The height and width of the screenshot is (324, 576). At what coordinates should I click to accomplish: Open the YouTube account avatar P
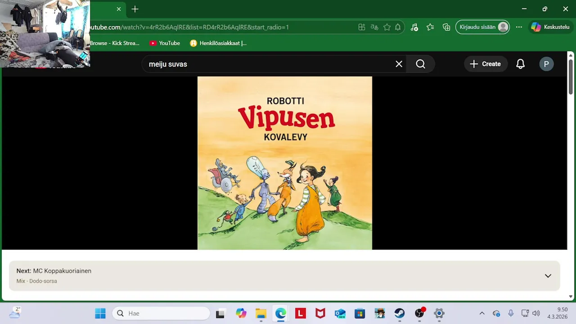(x=546, y=64)
